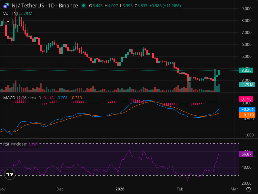Click the −0.319 value in MACD legend

coord(76,98)
